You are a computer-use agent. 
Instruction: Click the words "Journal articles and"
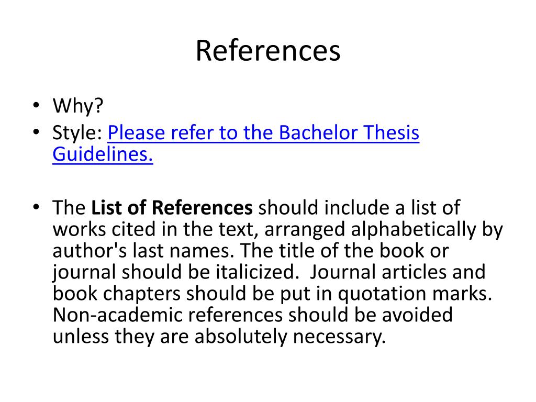[397, 272]
